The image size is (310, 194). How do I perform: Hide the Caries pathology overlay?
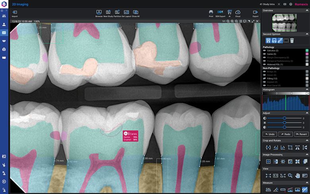coord(265,54)
